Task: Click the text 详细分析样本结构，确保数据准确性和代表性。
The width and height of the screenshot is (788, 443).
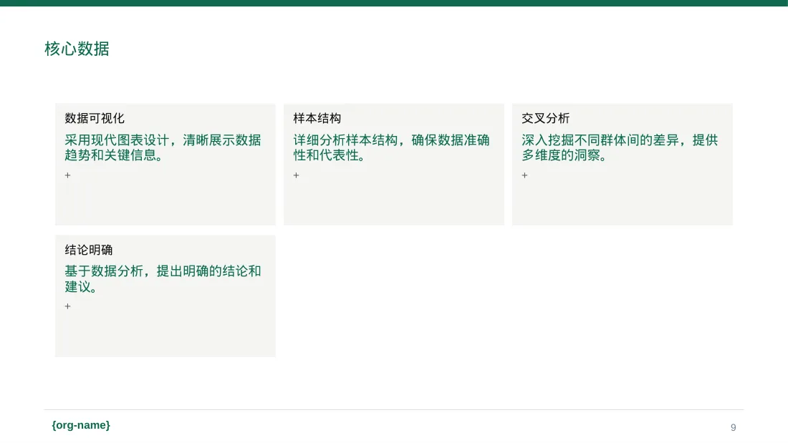Action: (391, 147)
